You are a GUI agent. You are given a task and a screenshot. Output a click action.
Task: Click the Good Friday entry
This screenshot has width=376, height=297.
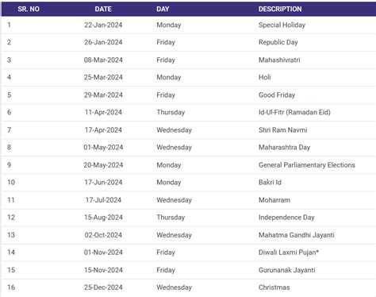coord(277,95)
